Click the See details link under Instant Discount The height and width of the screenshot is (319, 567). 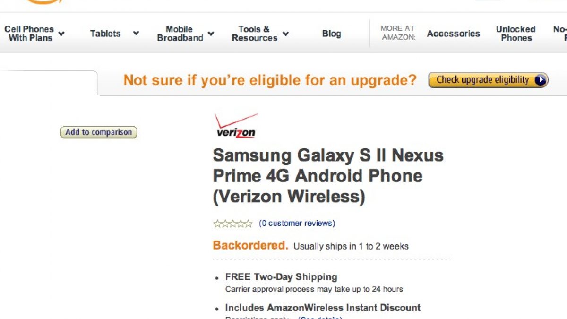tap(319, 318)
